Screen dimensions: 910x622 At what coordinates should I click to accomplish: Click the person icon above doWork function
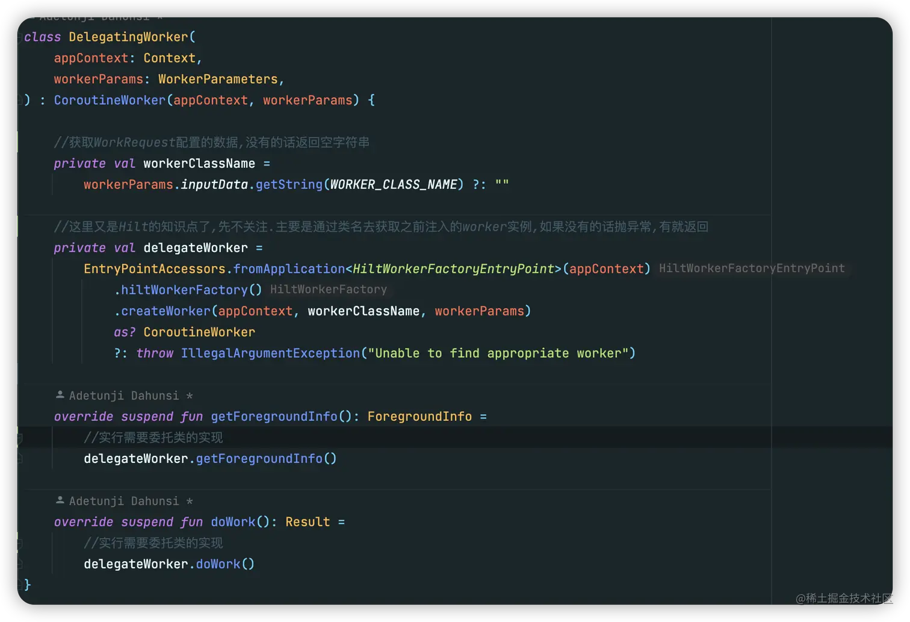coord(60,500)
